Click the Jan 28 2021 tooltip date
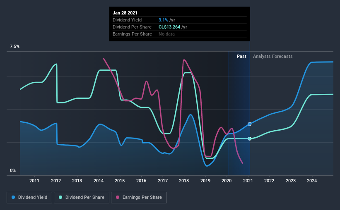Image resolution: width=340 pixels, height=210 pixels. pos(125,13)
